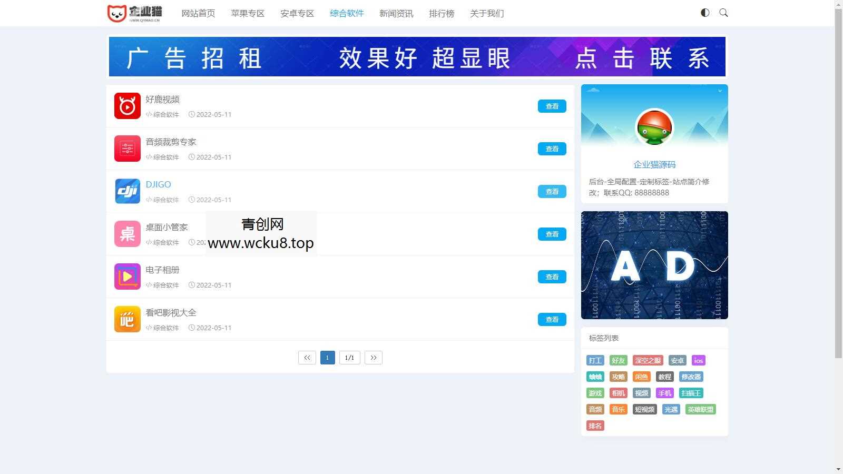Click the 电子相册 app icon
Screen dimensions: 843x474
(126, 276)
